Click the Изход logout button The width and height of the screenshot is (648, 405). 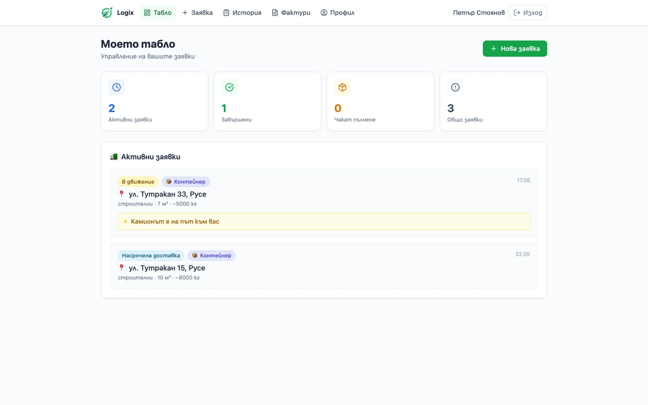[528, 13]
